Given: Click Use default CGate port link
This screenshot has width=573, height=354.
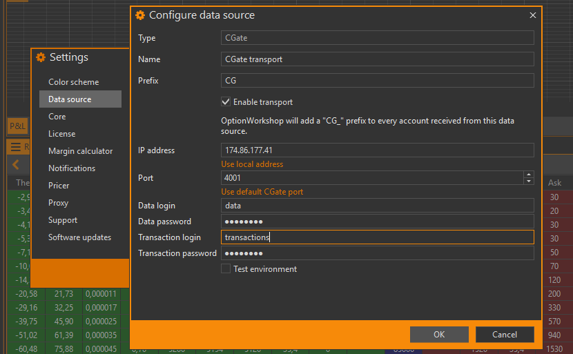Looking at the screenshot, I should click(x=262, y=192).
